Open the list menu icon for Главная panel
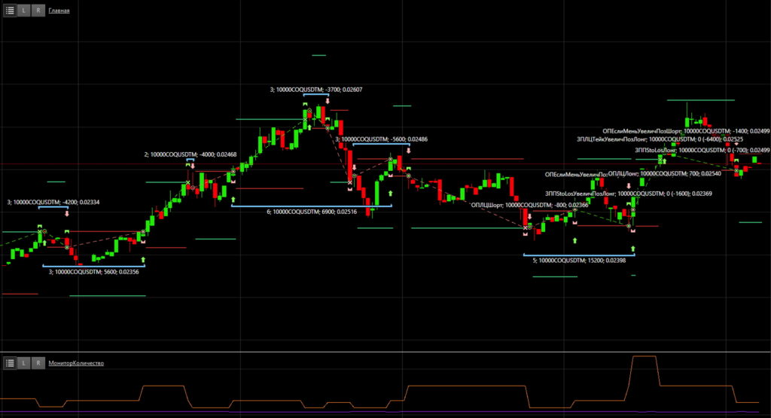The image size is (771, 418). click(10, 11)
